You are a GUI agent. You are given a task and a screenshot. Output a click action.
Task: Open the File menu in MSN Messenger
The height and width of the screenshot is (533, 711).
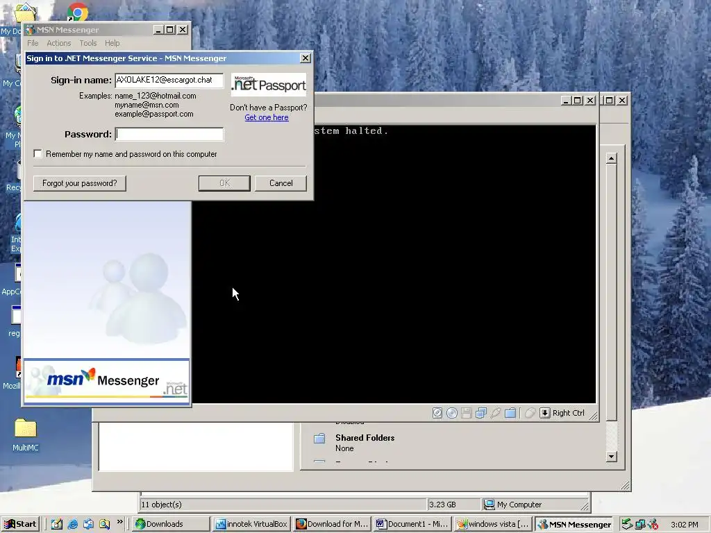click(33, 43)
